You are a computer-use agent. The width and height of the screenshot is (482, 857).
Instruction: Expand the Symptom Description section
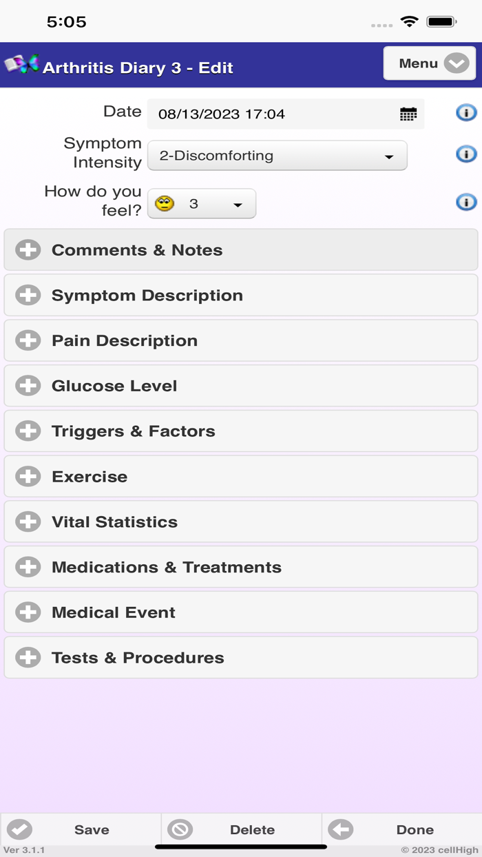[27, 295]
